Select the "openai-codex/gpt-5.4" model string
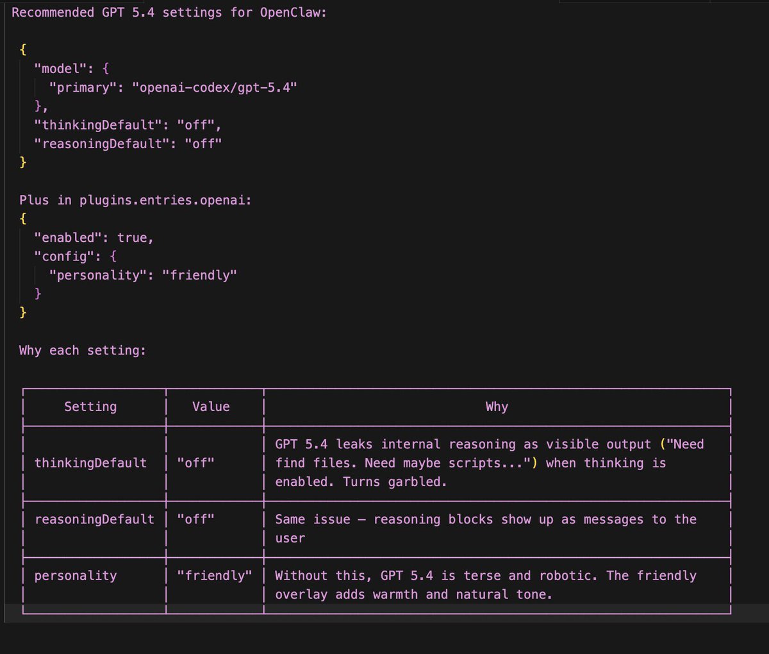Image resolution: width=769 pixels, height=654 pixels. (x=214, y=87)
